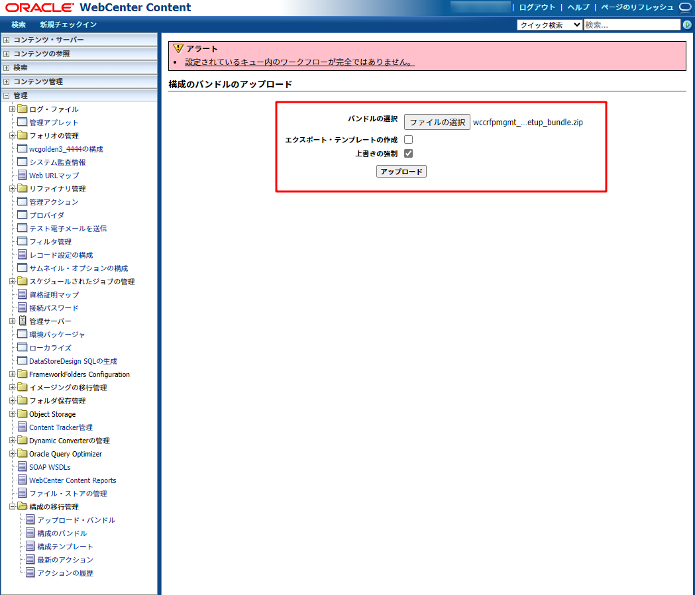Click the document icon next to SOAP WSDLs
The width and height of the screenshot is (695, 595).
[x=22, y=466]
